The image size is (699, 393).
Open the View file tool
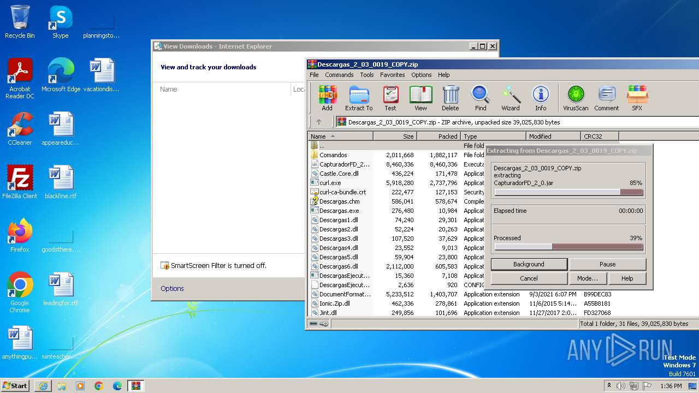420,98
